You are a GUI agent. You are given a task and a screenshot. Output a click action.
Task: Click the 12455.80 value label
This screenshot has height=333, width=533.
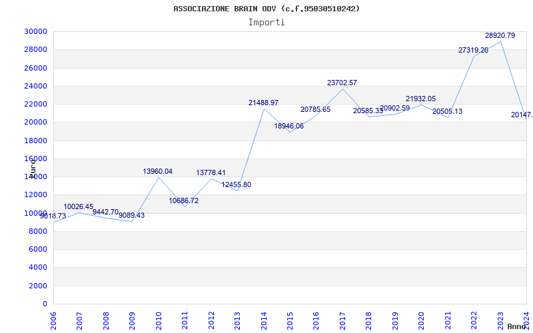tap(237, 185)
